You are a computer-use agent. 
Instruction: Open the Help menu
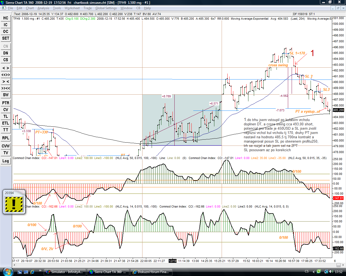147,8
